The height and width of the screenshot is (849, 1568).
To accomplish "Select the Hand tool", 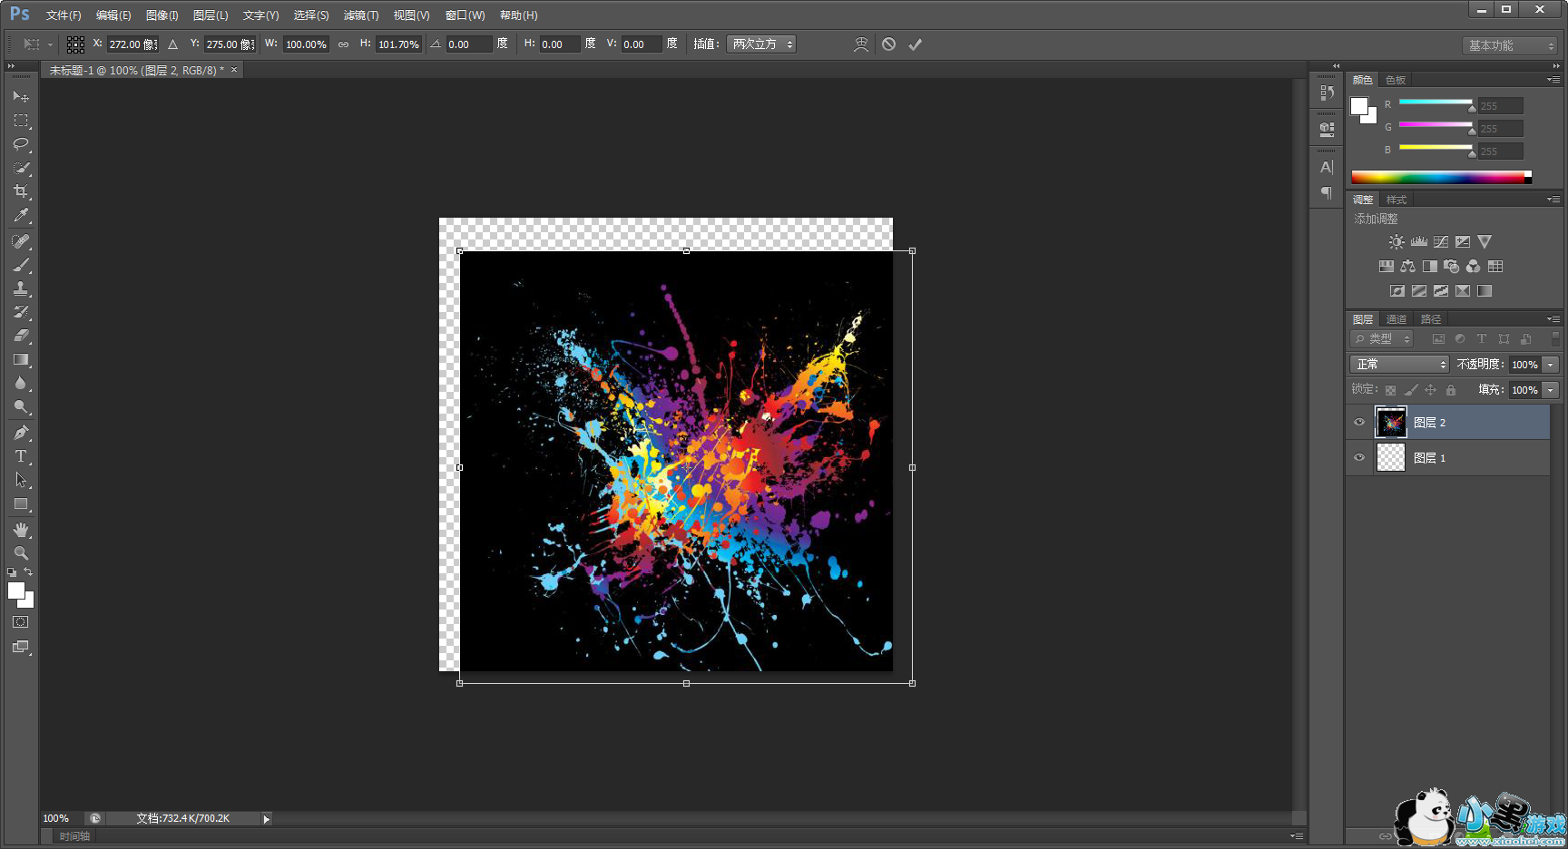I will pyautogui.click(x=21, y=530).
